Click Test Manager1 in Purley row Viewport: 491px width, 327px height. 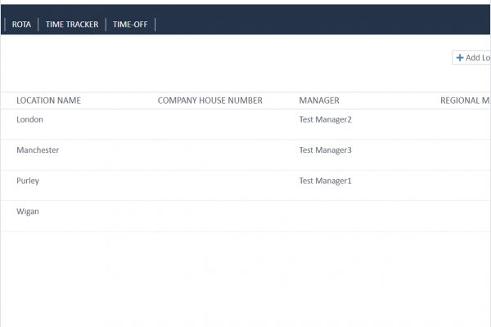tap(325, 181)
